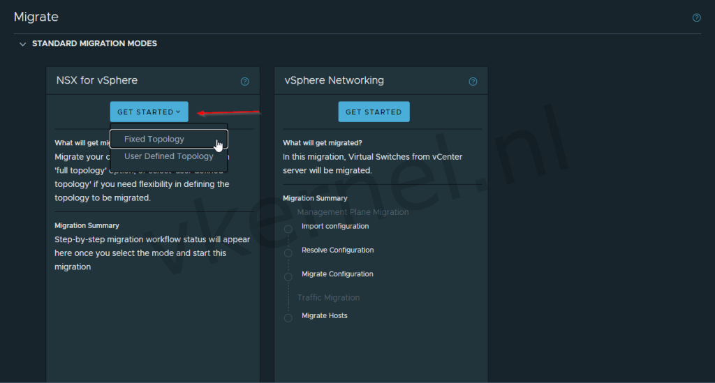Click the Migrate page heading
The image size is (715, 383).
click(x=36, y=17)
